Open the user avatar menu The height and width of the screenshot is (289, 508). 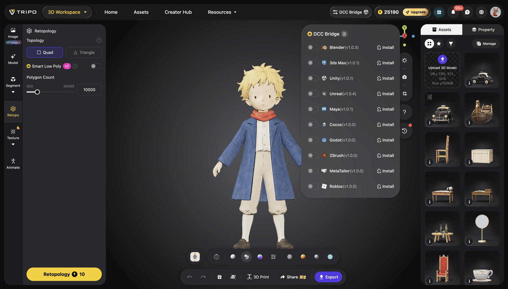tap(496, 12)
